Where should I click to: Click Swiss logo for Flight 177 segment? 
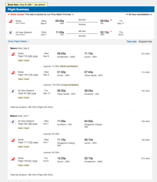tap(13, 140)
